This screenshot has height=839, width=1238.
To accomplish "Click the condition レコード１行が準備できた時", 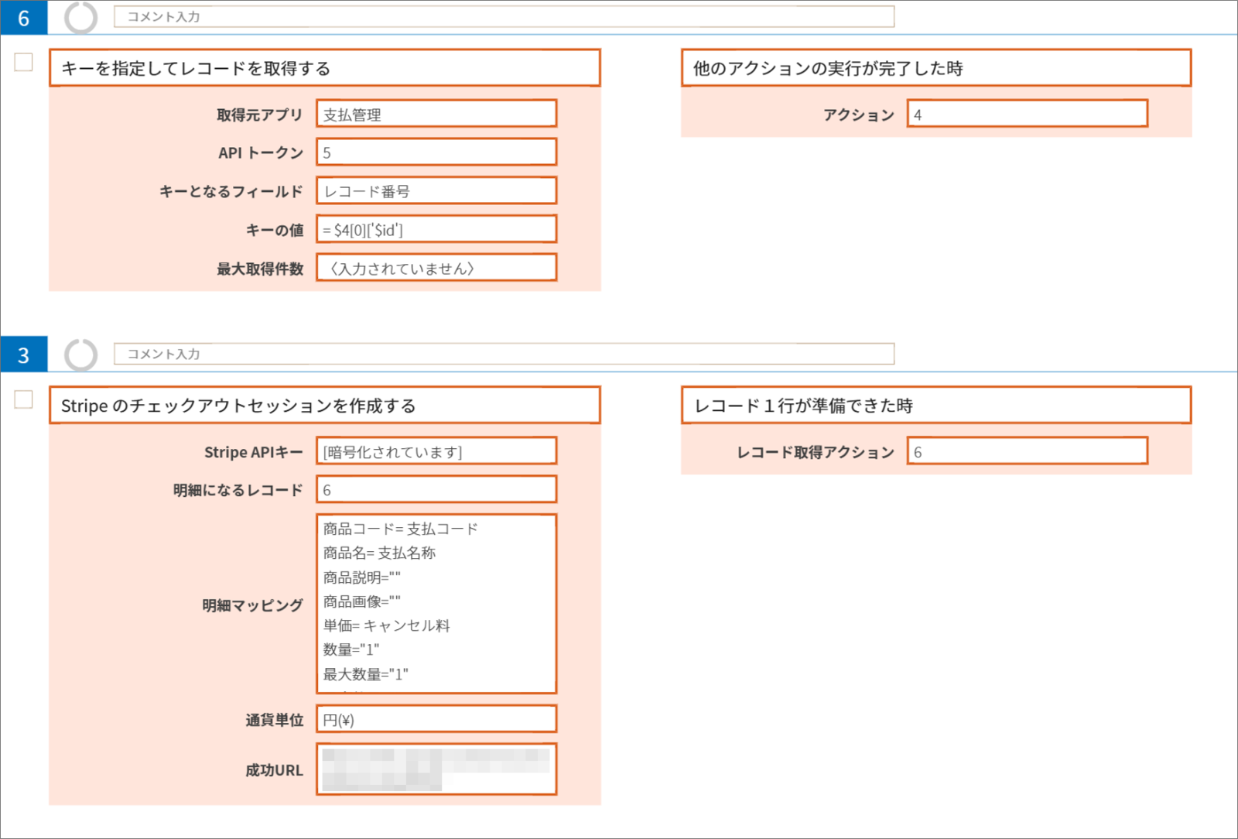I will point(935,406).
